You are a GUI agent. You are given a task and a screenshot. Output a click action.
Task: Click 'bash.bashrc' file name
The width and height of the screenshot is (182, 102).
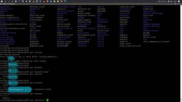(x=7, y=15)
